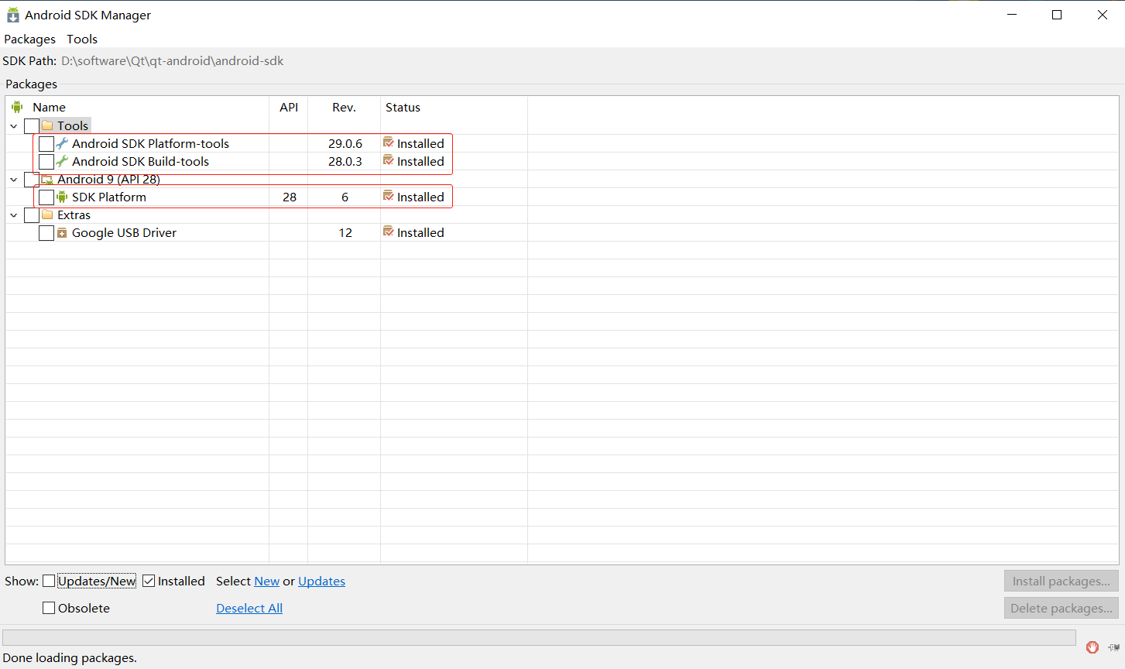Image resolution: width=1125 pixels, height=669 pixels.
Task: Click the installed status icon for SDK Platform
Action: click(x=389, y=196)
